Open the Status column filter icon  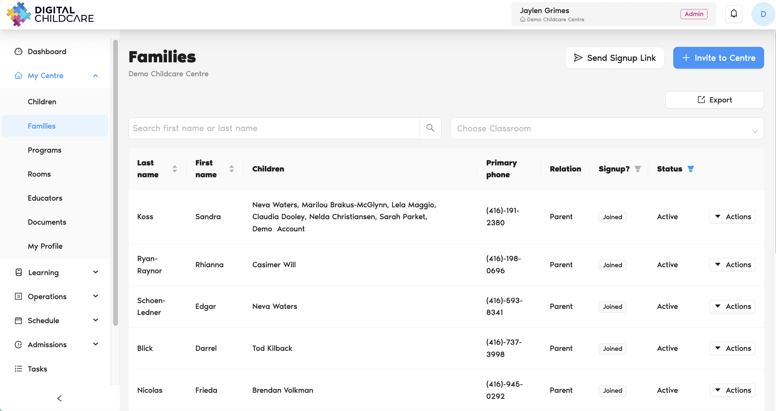click(691, 169)
